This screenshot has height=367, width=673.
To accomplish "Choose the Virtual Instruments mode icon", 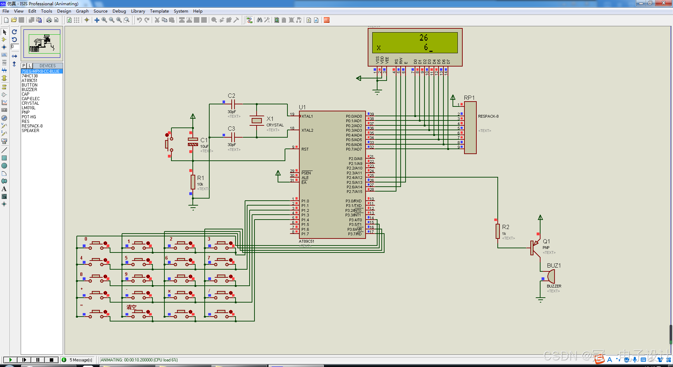I will point(4,141).
